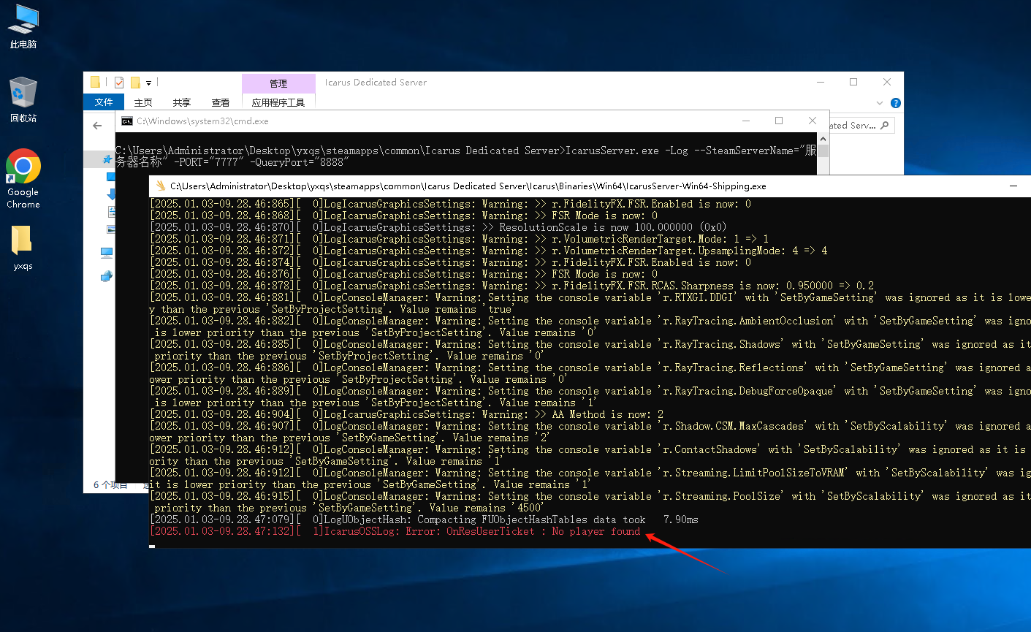
Task: Click the Explorer search box
Action: tap(861, 126)
